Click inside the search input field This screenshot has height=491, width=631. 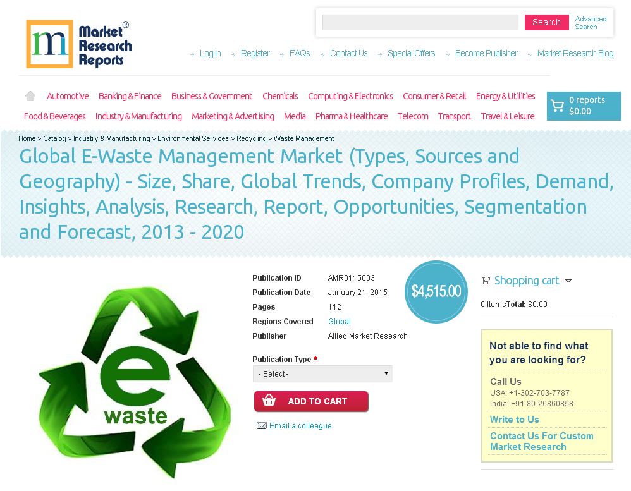pos(419,21)
